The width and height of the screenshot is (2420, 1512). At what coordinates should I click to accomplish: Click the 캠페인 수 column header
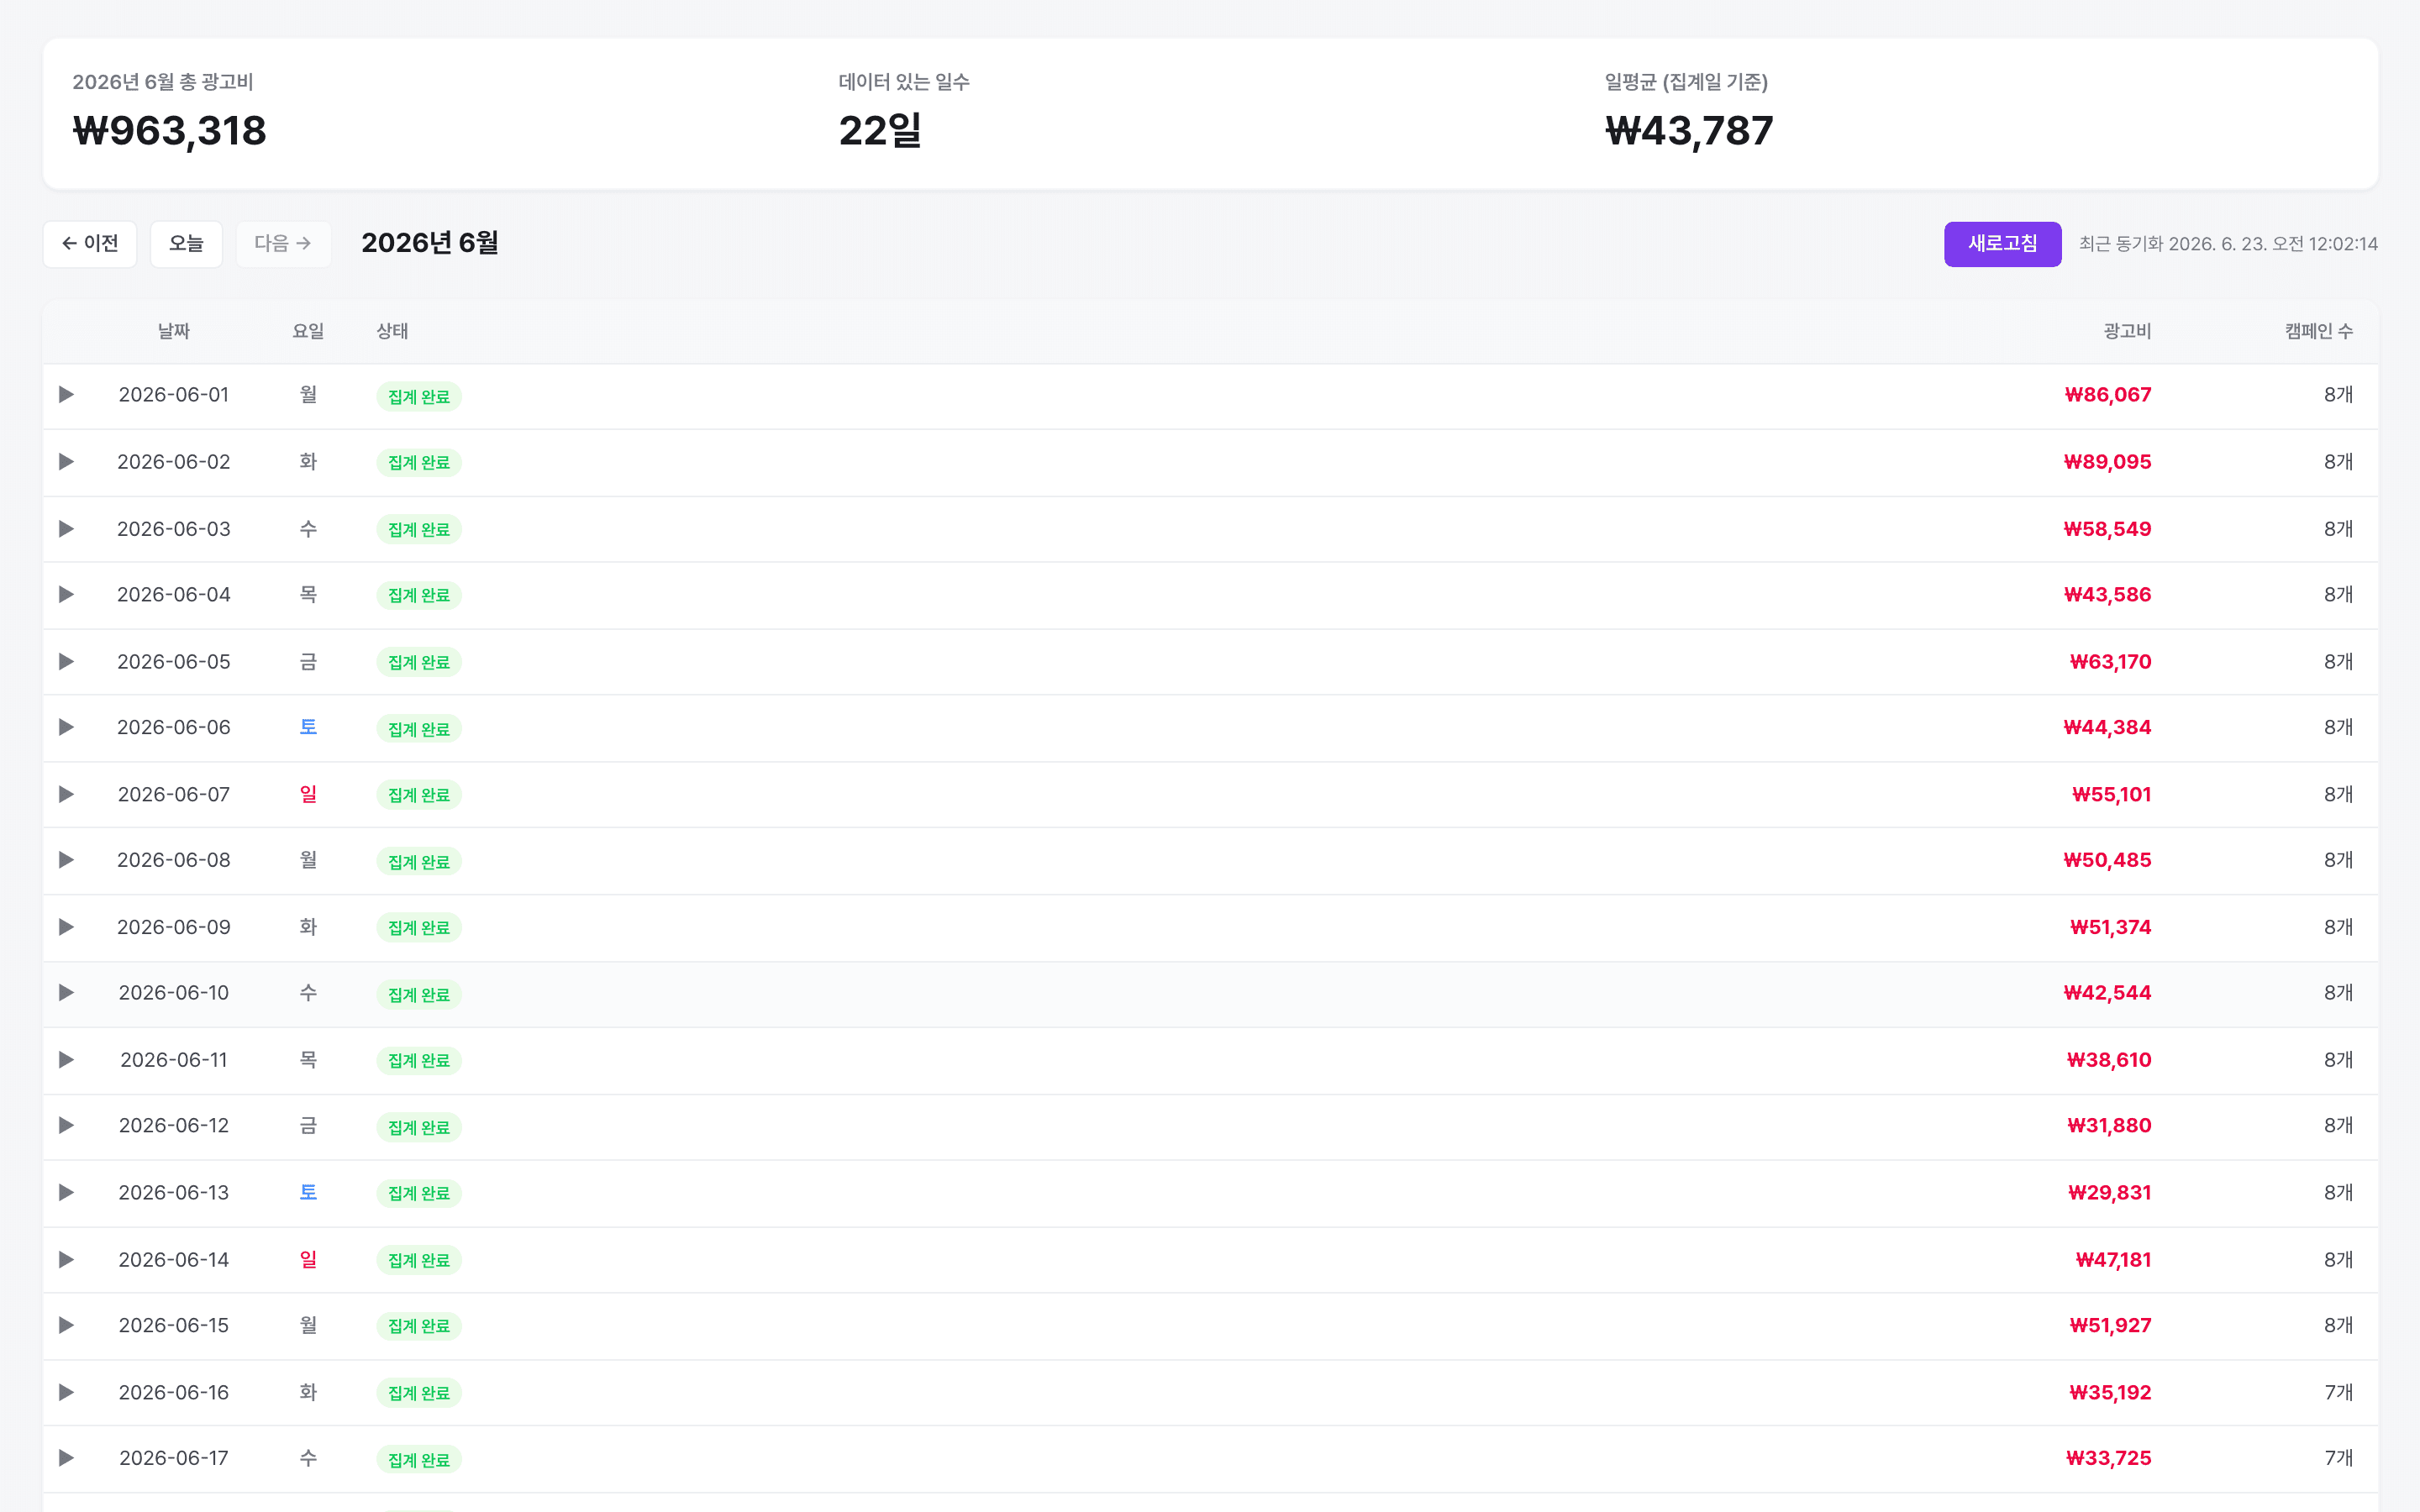[2319, 331]
